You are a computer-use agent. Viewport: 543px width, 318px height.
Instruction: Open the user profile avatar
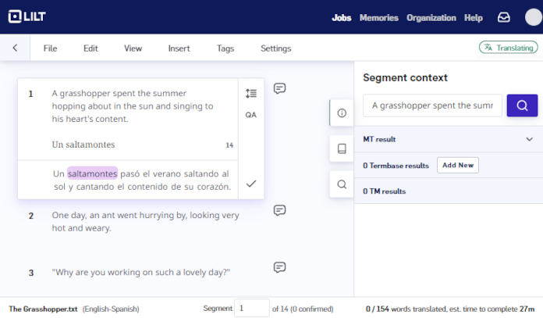534,17
